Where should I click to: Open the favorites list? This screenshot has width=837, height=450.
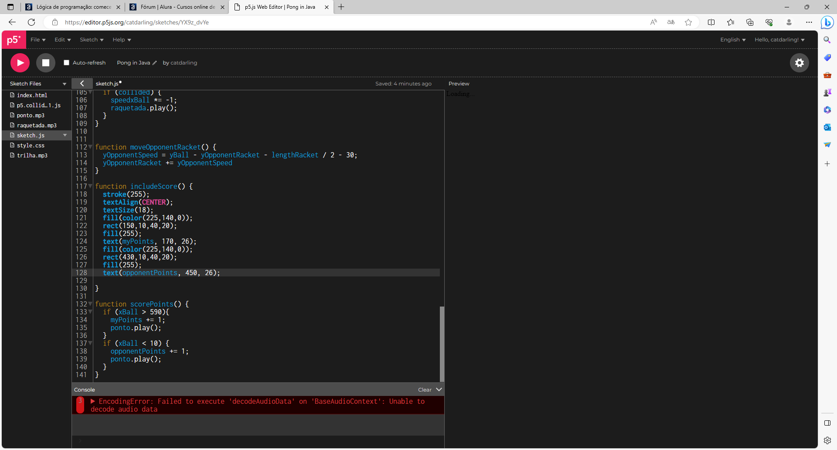click(x=731, y=22)
